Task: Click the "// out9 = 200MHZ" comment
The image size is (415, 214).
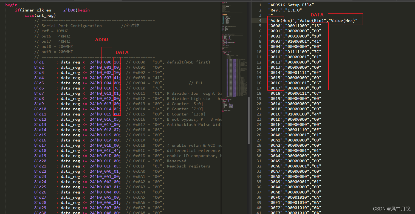Action: (53, 52)
